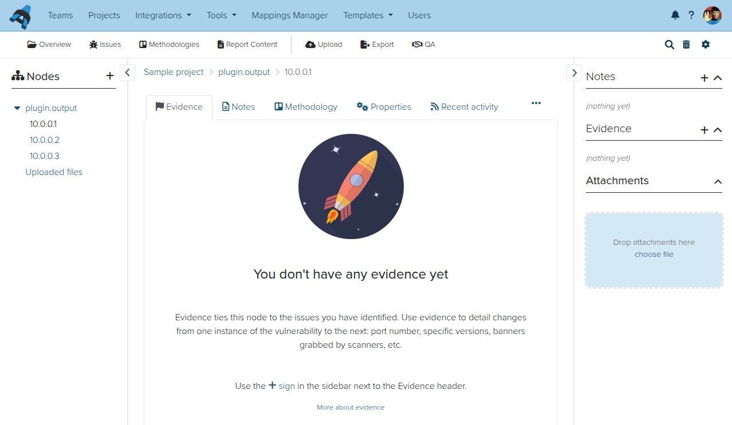The width and height of the screenshot is (732, 425).
Task: Click the trash bin icon
Action: point(686,45)
